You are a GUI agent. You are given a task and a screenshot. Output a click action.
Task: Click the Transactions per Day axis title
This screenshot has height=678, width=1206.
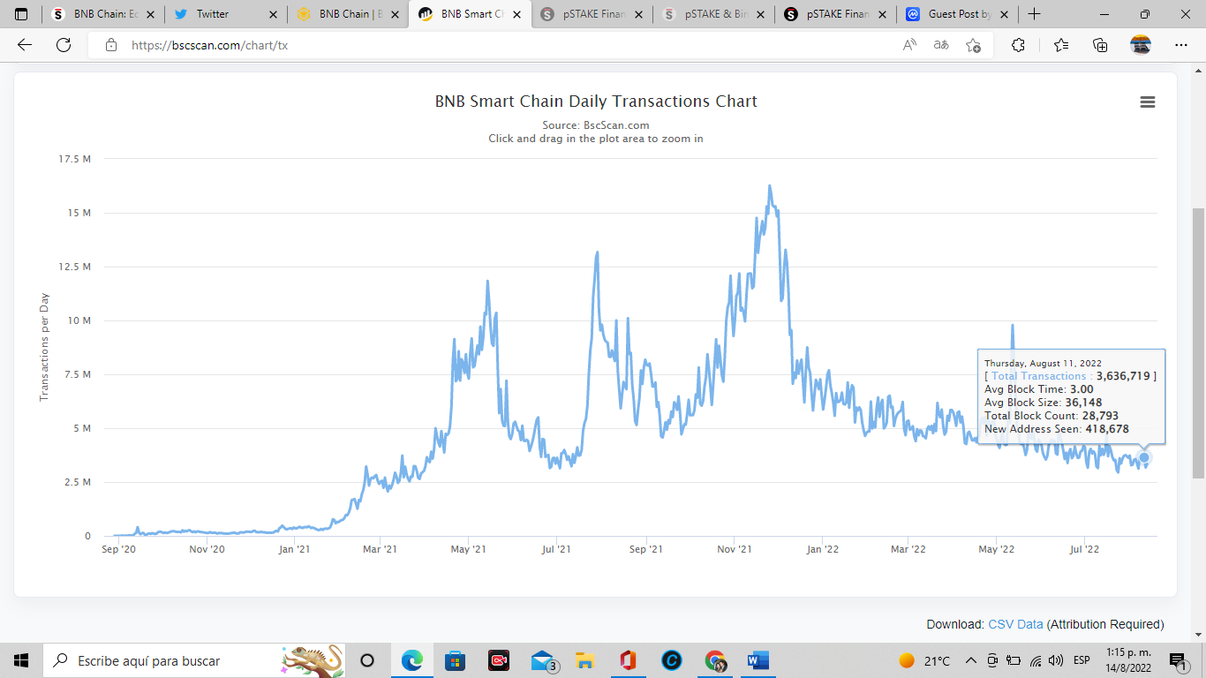click(x=44, y=347)
